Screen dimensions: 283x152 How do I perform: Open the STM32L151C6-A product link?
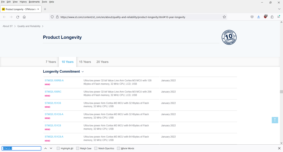pos(54,114)
